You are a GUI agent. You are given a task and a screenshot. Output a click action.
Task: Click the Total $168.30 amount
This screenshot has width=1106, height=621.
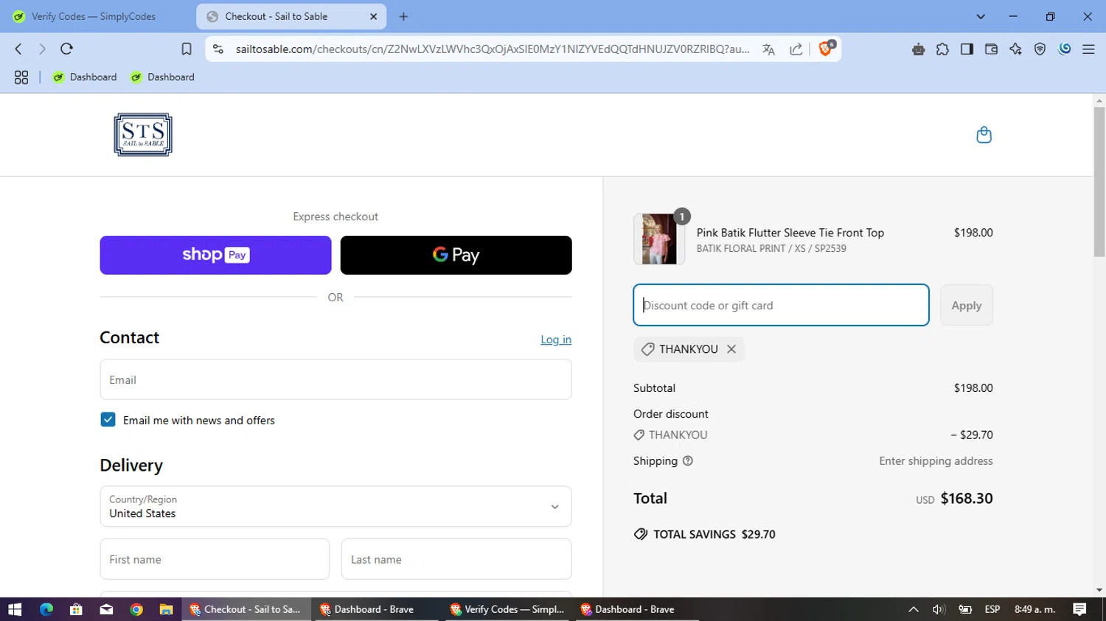(x=967, y=499)
